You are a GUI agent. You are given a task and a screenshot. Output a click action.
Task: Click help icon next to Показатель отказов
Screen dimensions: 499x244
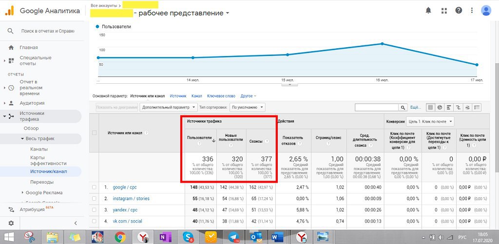[x=300, y=144]
